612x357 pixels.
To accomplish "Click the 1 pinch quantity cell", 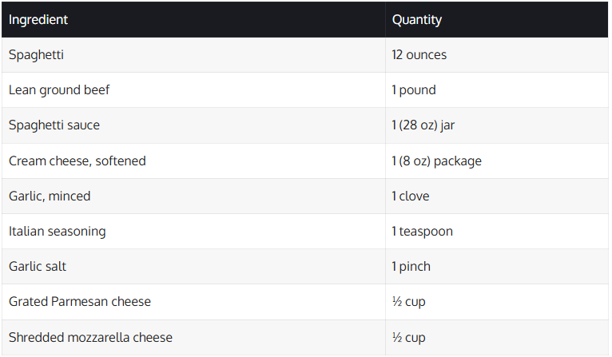I will (x=411, y=266).
